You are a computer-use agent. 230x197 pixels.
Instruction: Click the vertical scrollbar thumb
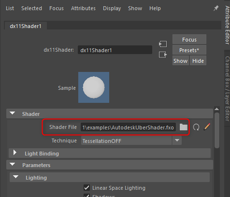click(x=217, y=130)
